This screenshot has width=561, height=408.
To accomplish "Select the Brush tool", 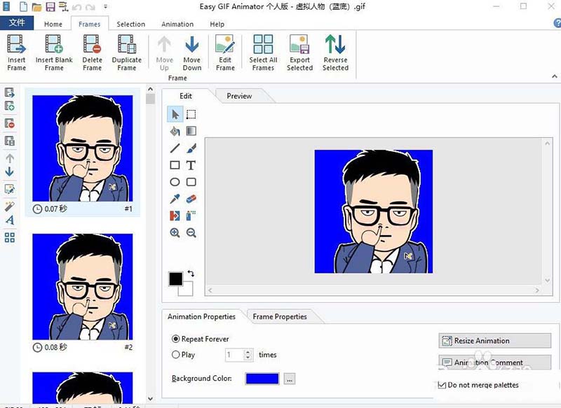I will click(191, 148).
